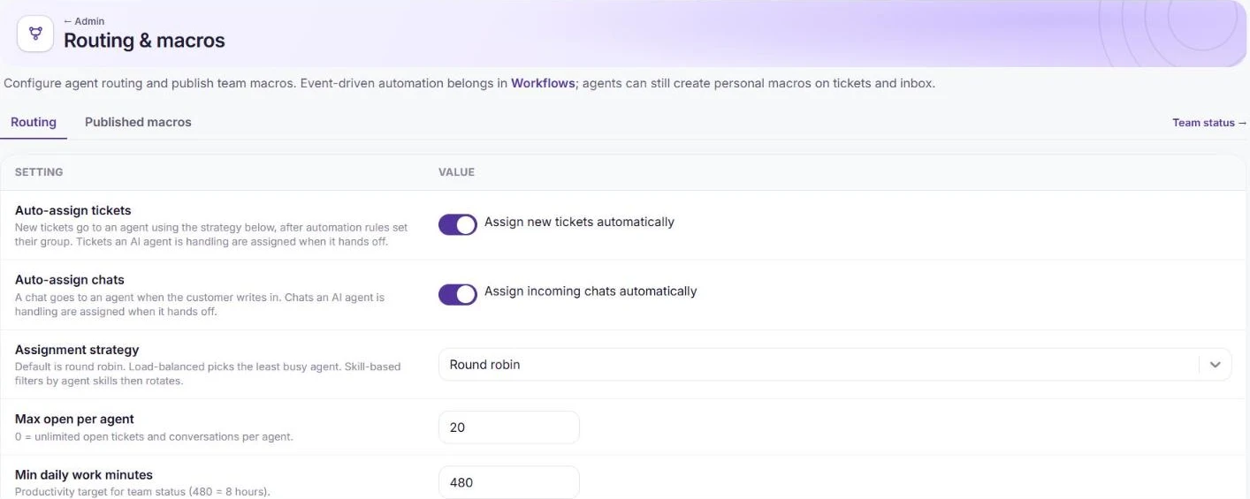This screenshot has height=499, width=1250.
Task: Click the Max open per agent label
Action: 74,419
